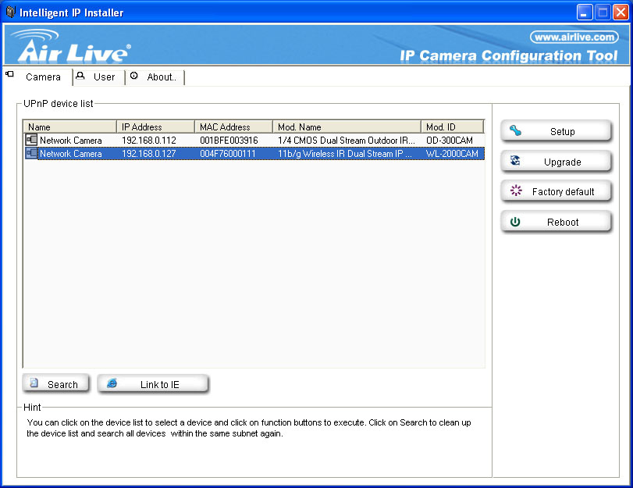Viewport: 633px width, 488px height.
Task: Click the green power icon on Reboot
Action: point(515,222)
